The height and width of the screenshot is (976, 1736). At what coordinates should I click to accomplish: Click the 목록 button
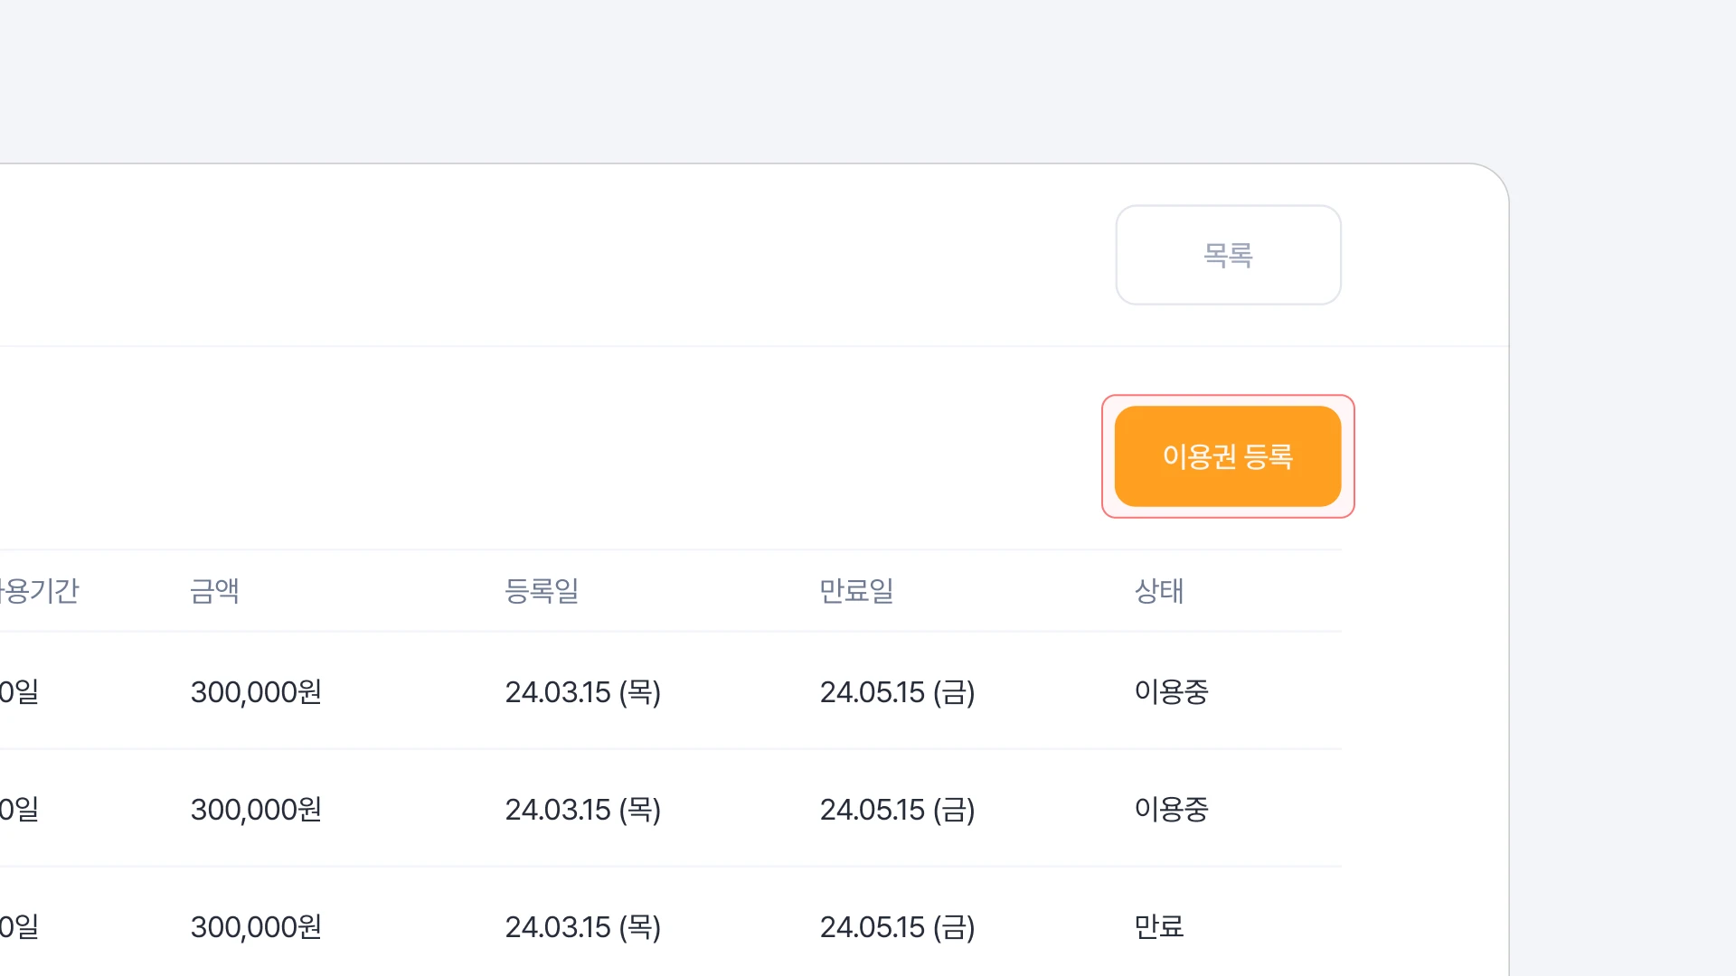(1228, 255)
